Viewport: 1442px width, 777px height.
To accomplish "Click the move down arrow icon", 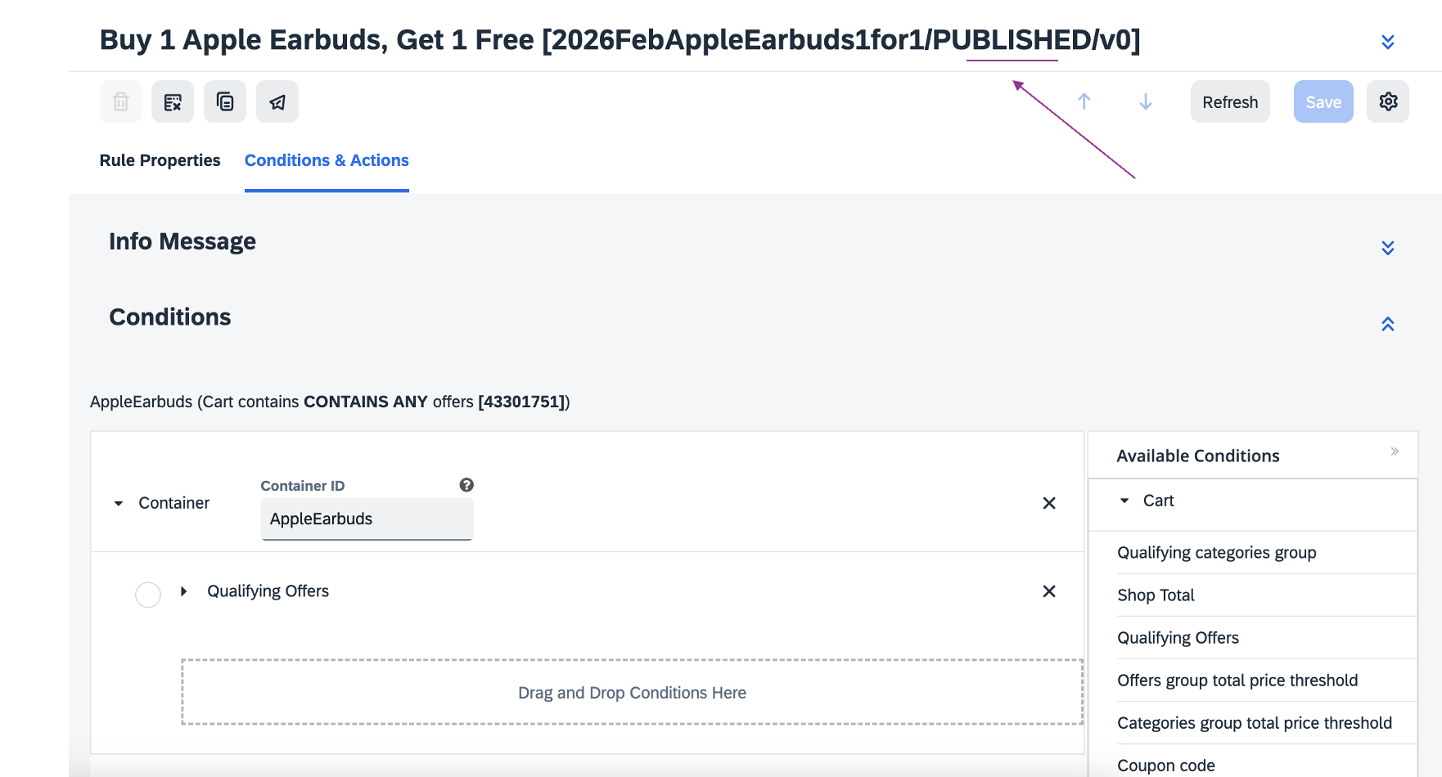I will (x=1146, y=101).
